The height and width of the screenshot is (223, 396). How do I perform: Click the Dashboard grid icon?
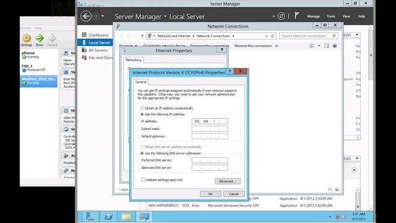[84, 35]
